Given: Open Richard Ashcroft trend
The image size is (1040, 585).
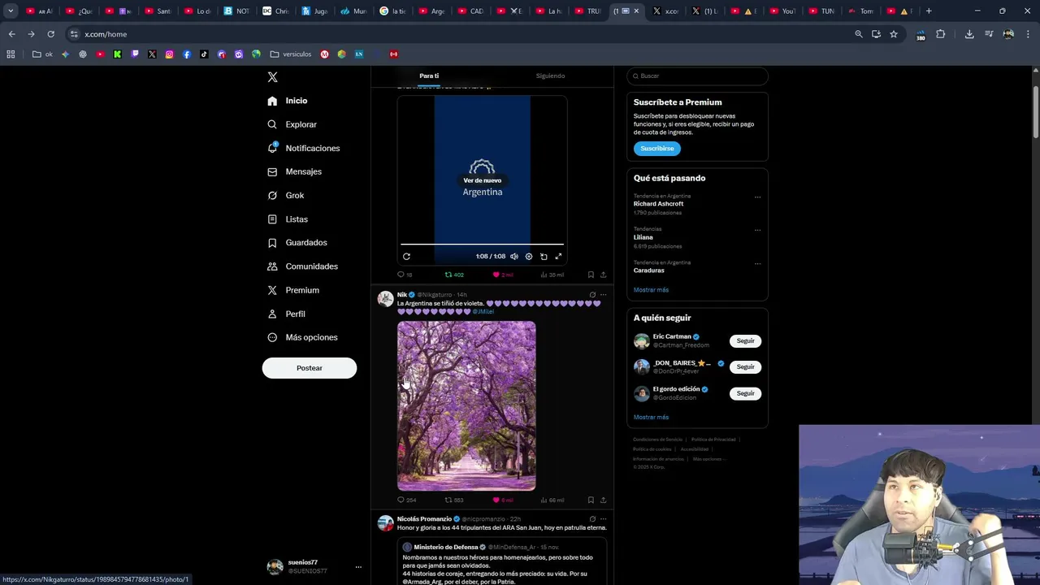Looking at the screenshot, I should point(658,204).
